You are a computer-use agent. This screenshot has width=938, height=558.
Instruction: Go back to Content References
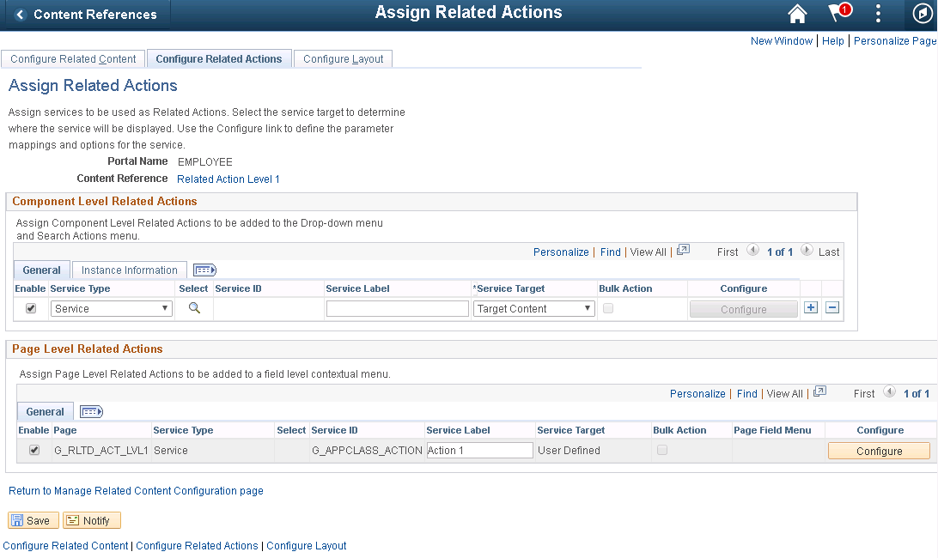[86, 15]
